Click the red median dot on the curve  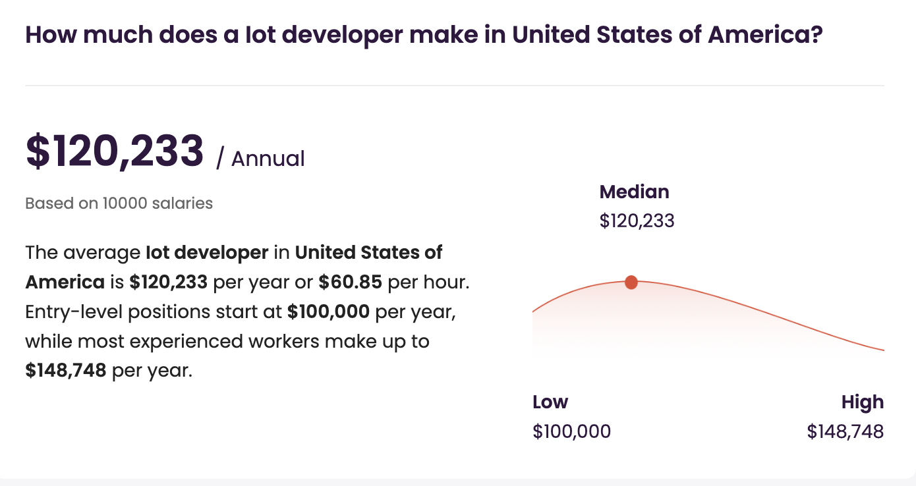click(631, 283)
